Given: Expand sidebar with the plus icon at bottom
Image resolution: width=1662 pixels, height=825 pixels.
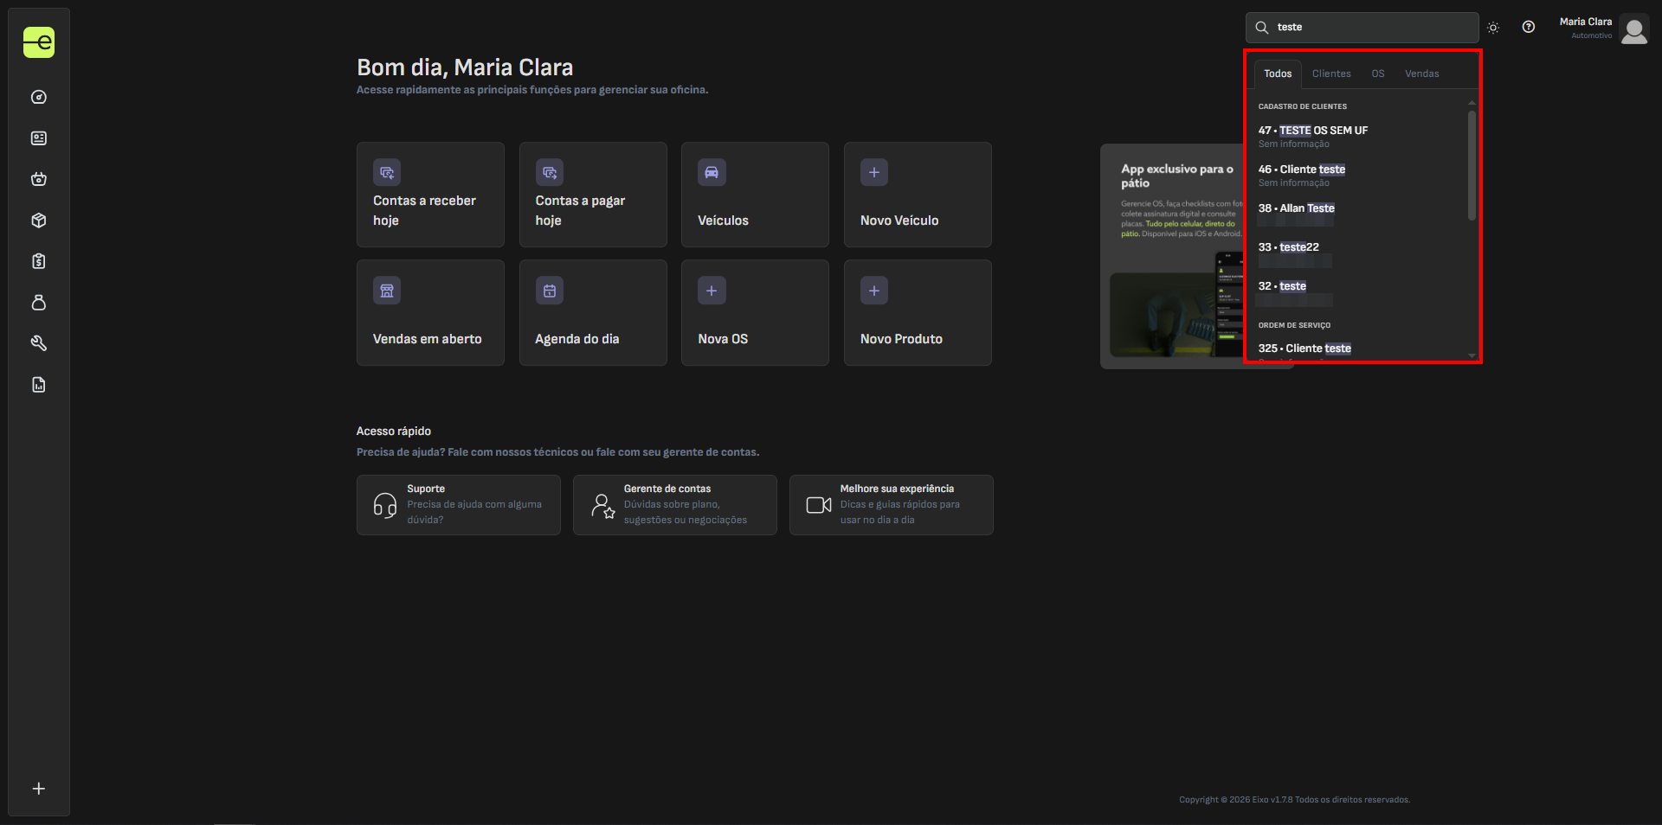Looking at the screenshot, I should tap(39, 789).
